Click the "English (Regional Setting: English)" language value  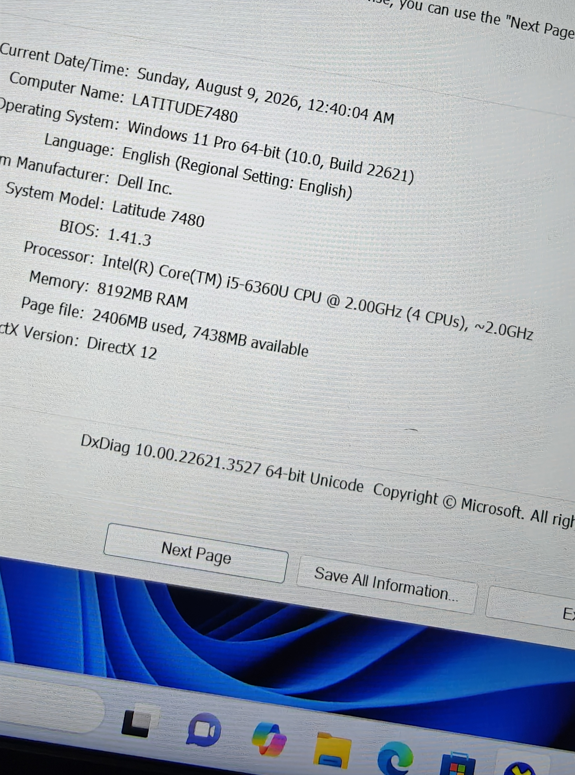tap(237, 173)
